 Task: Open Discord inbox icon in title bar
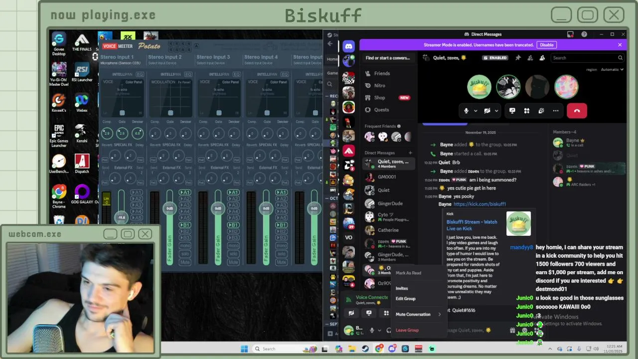pos(570,34)
